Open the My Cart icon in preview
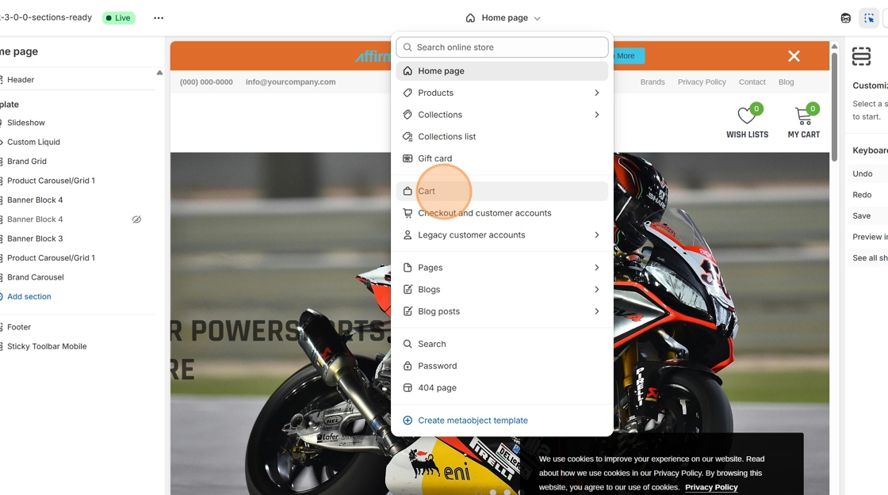Image resolution: width=888 pixels, height=495 pixels. tap(804, 116)
